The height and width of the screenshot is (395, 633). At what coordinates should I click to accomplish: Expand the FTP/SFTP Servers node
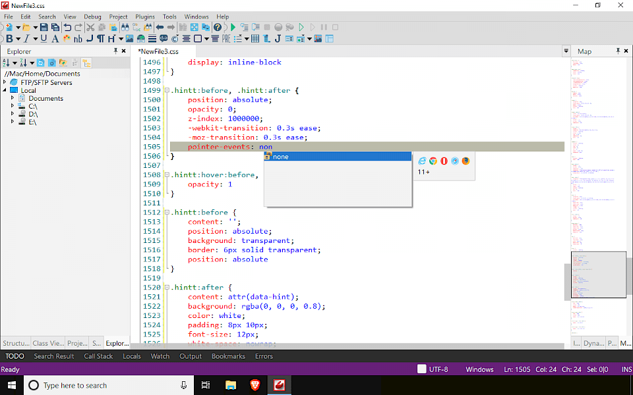click(5, 82)
